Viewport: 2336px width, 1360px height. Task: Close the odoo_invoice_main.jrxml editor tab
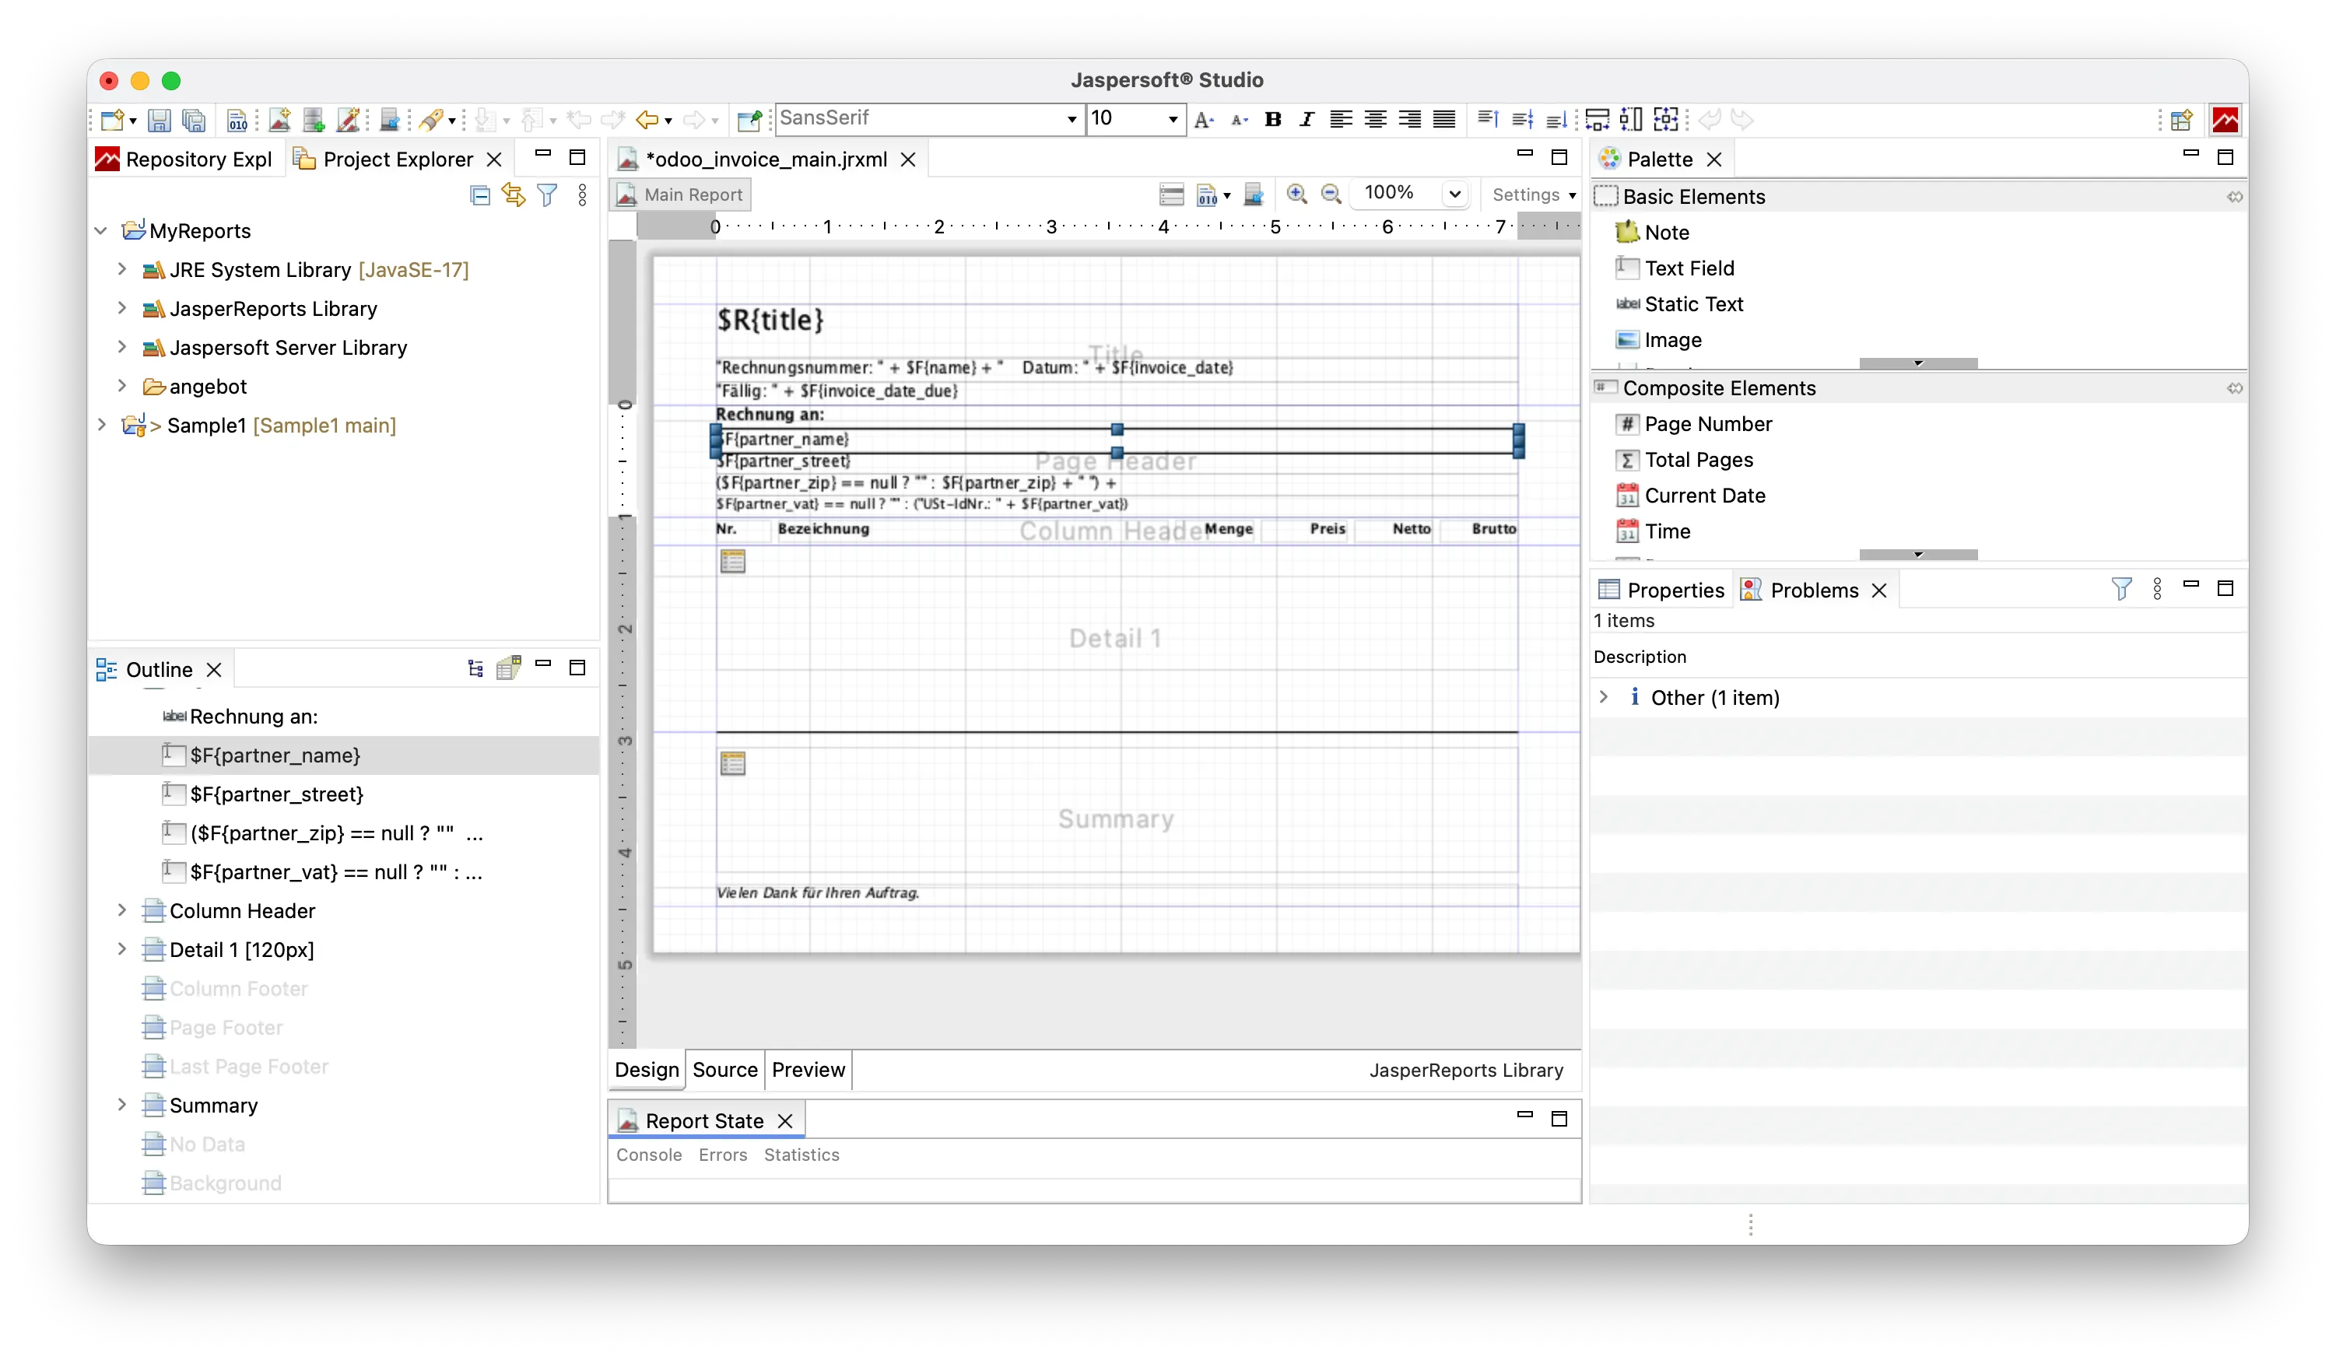[908, 159]
